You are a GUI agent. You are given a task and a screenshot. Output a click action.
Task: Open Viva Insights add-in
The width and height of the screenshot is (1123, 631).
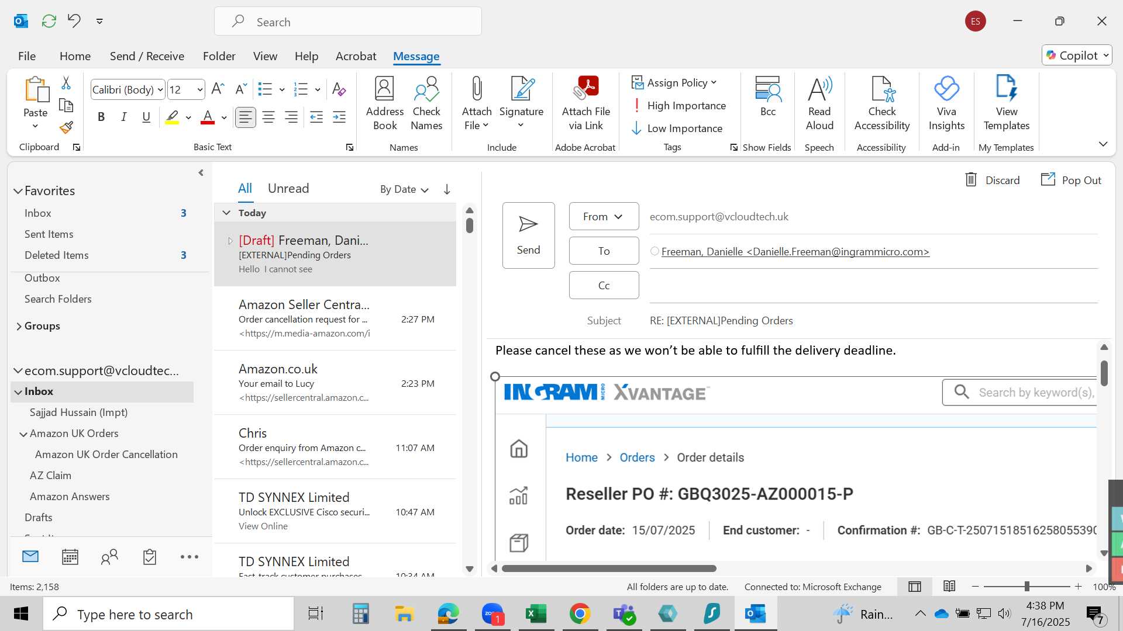946,104
